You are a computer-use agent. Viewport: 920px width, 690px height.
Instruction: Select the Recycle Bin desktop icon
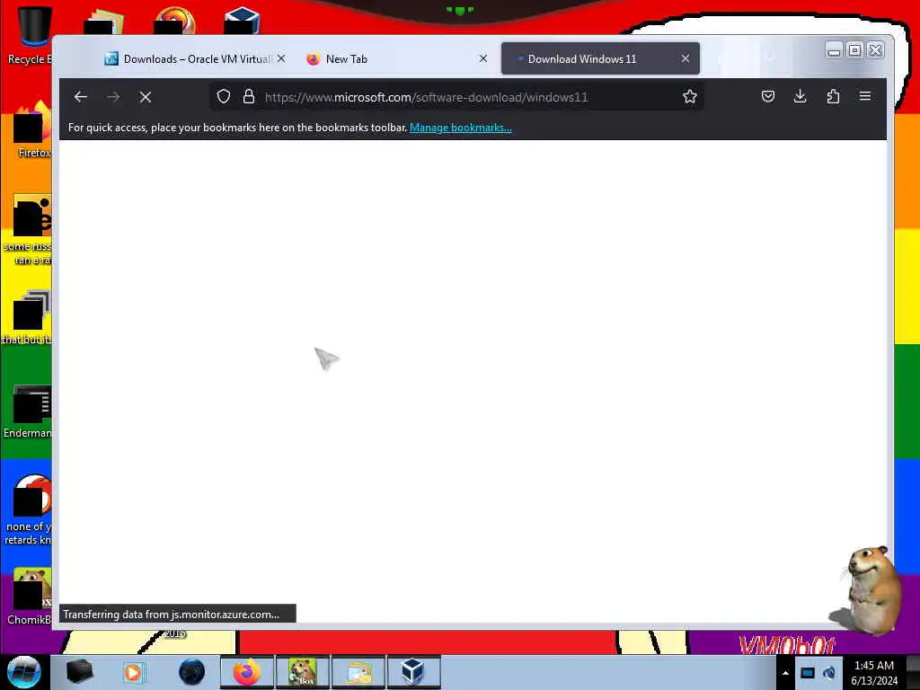pos(30,35)
